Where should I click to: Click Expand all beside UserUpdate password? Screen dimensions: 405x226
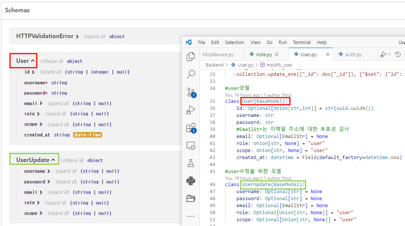(66, 182)
